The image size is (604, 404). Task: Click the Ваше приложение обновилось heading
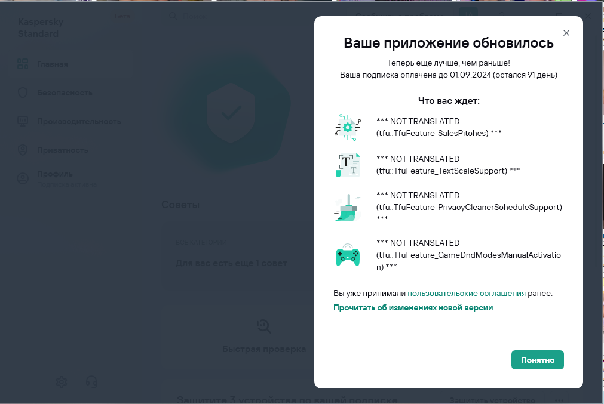pyautogui.click(x=449, y=43)
